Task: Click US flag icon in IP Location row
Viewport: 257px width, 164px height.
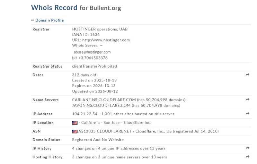Action: click(x=75, y=123)
